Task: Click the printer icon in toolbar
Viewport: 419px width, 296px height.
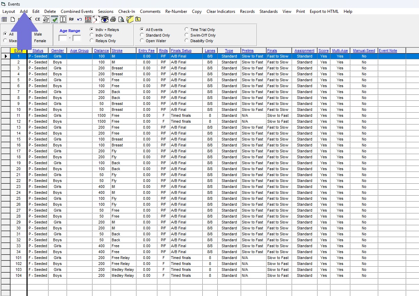Action: [x=113, y=19]
